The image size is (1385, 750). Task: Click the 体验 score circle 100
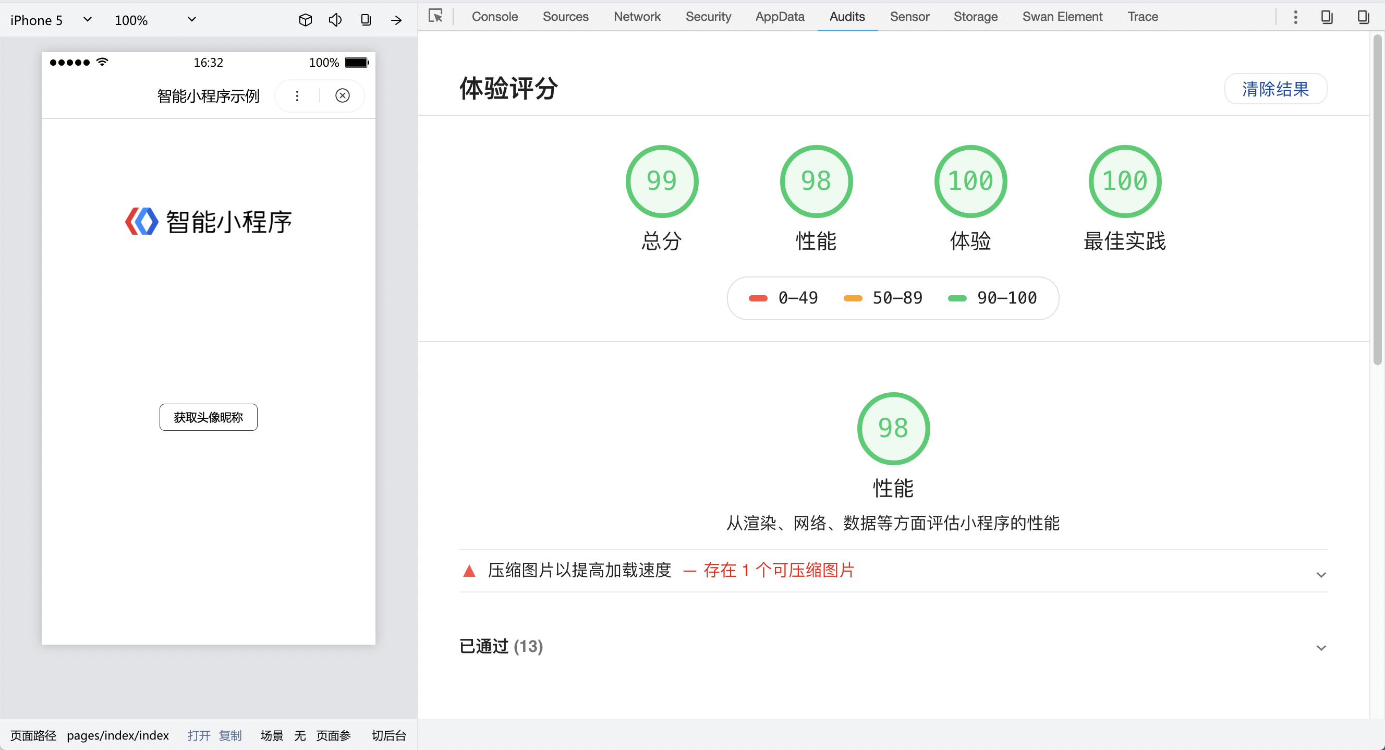click(x=970, y=181)
